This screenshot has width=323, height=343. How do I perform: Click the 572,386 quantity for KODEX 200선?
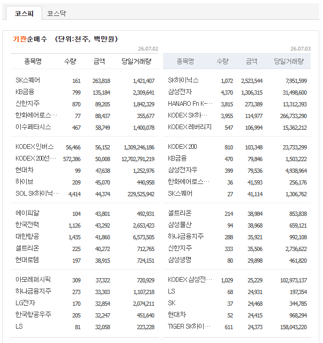[x=72, y=159]
